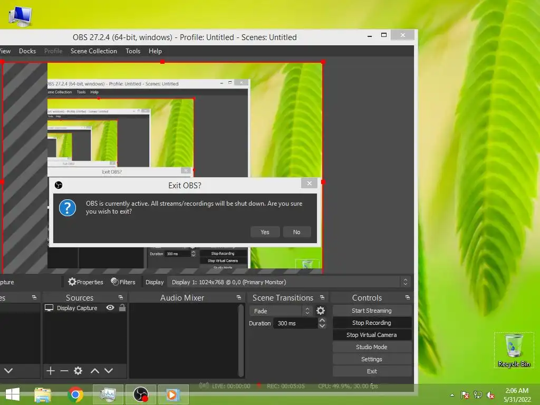
Task: Click the top-center red resize handle
Action: [x=162, y=62]
